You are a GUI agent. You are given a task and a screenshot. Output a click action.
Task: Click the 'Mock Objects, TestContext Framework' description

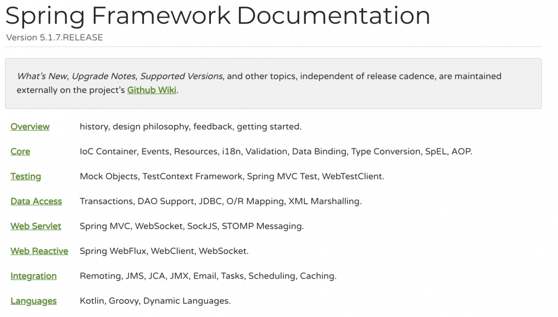[232, 176]
